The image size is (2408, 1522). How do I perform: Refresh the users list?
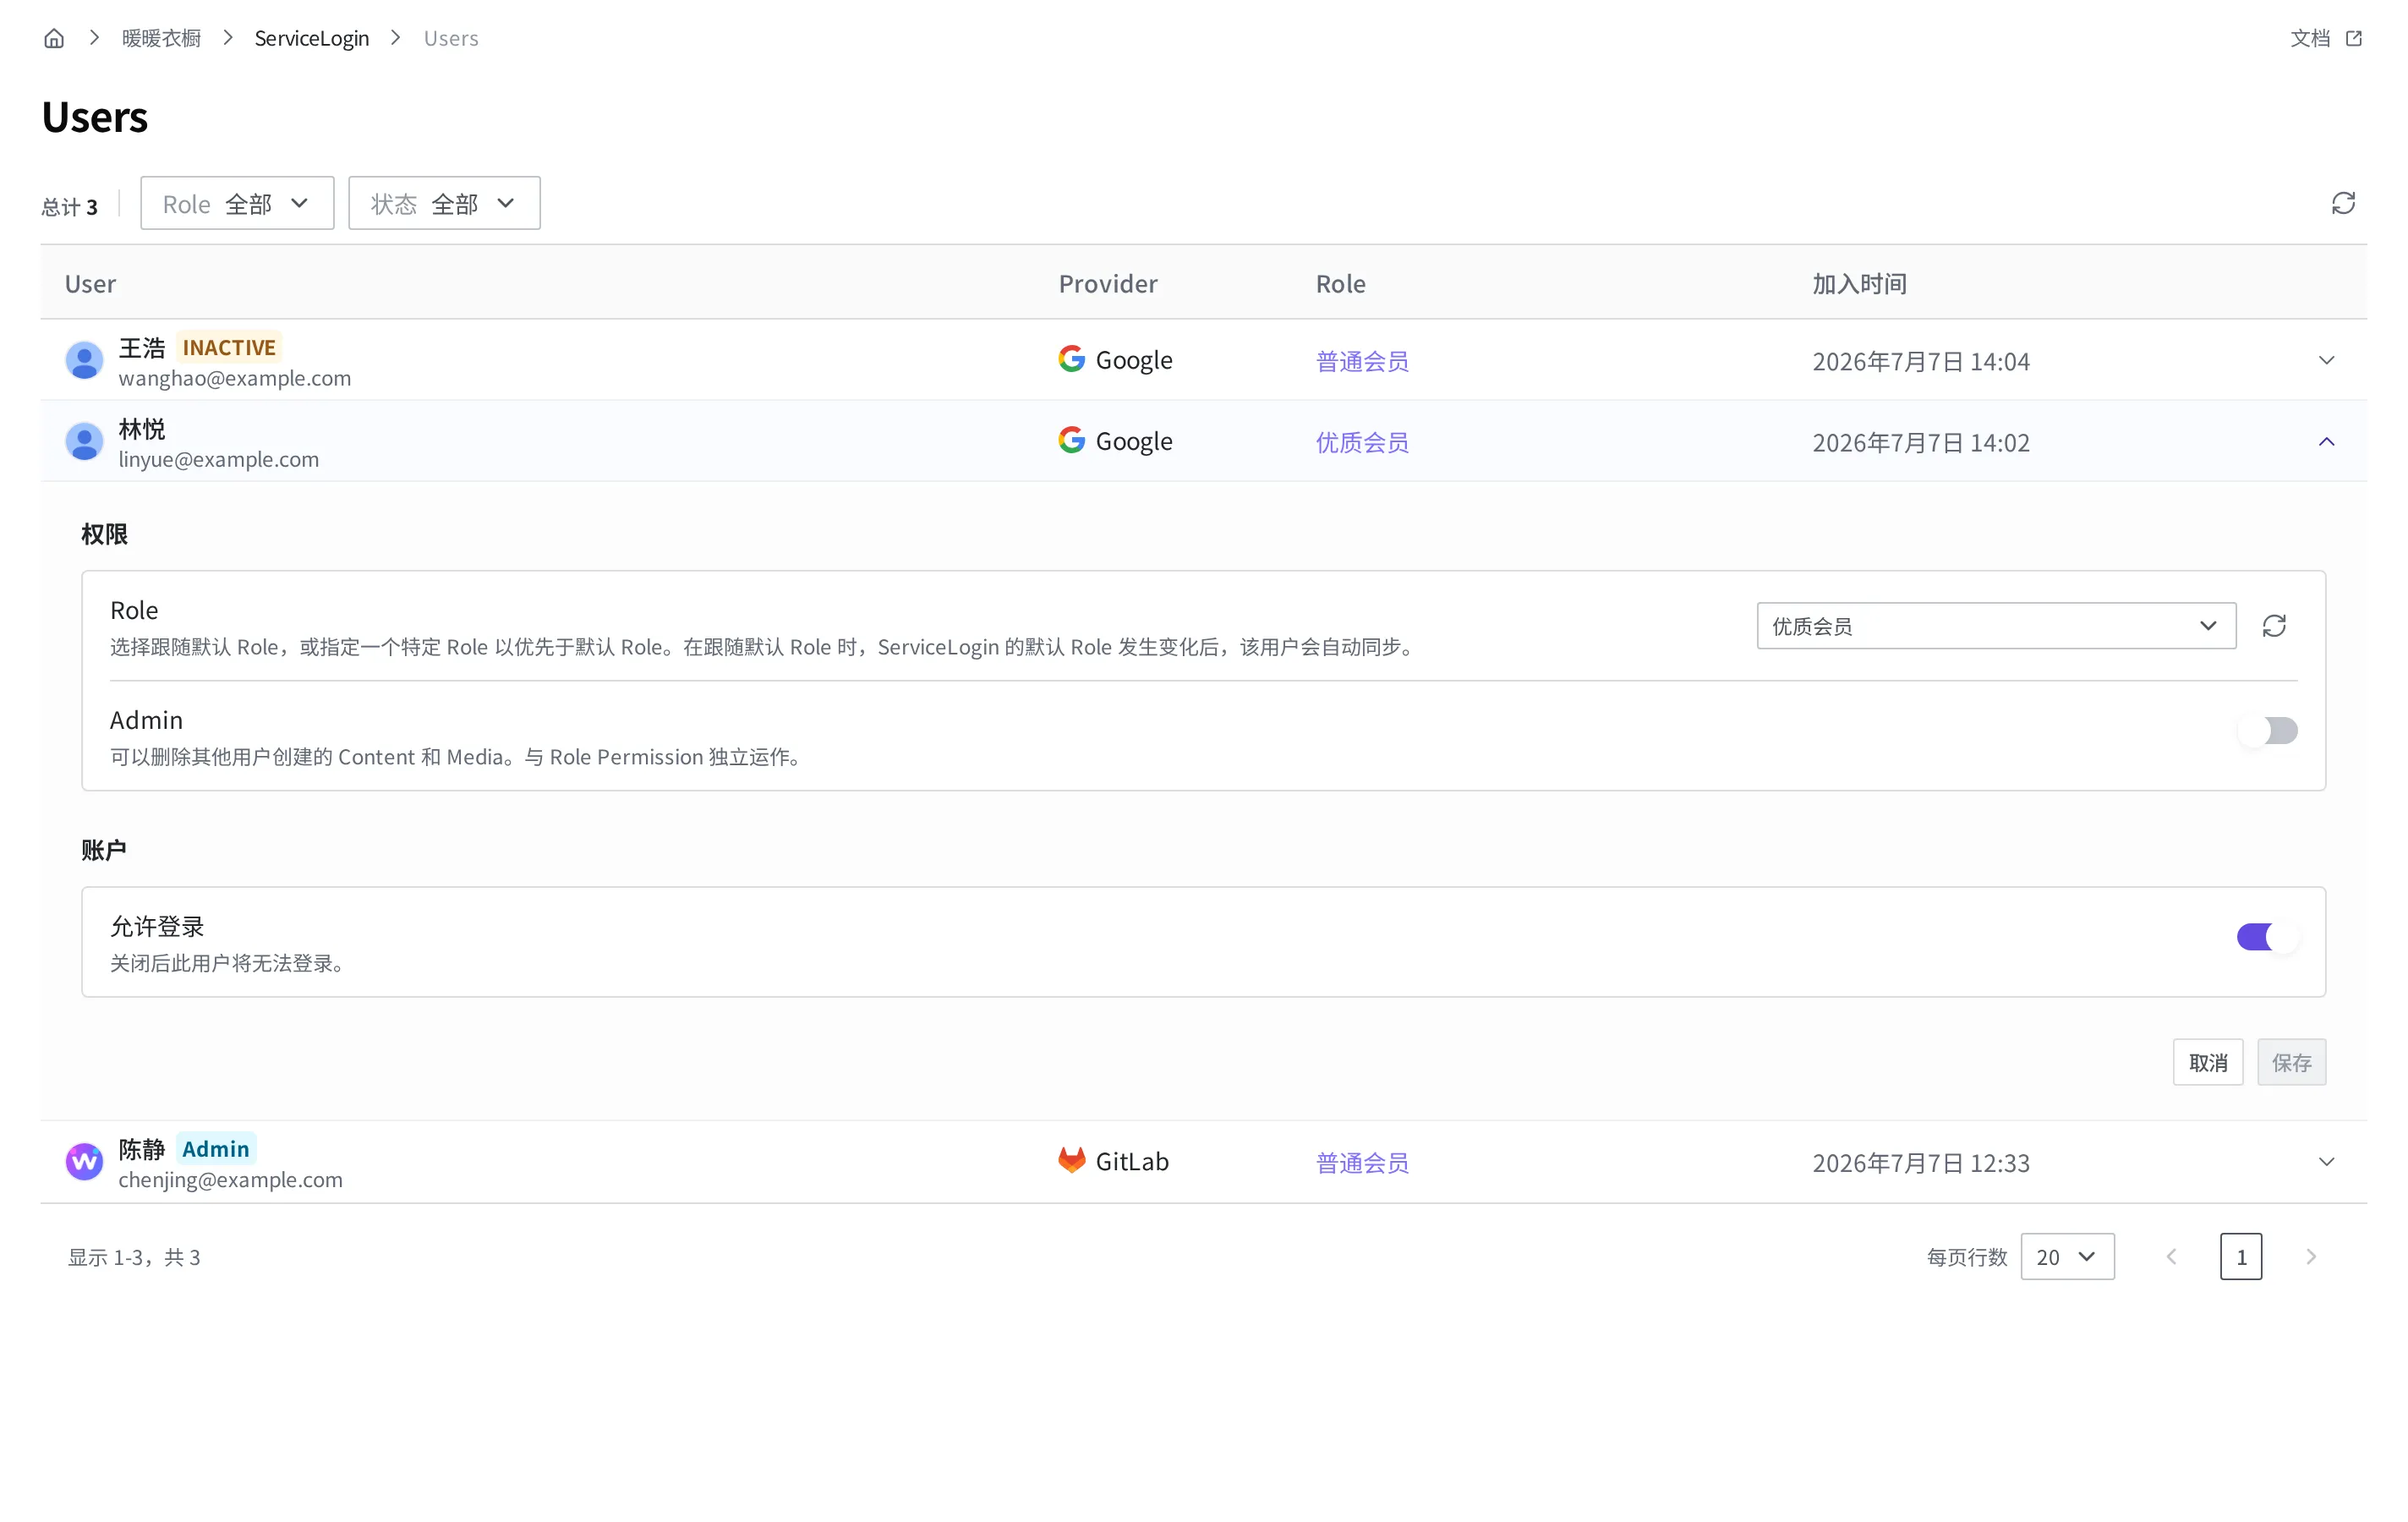click(2343, 203)
